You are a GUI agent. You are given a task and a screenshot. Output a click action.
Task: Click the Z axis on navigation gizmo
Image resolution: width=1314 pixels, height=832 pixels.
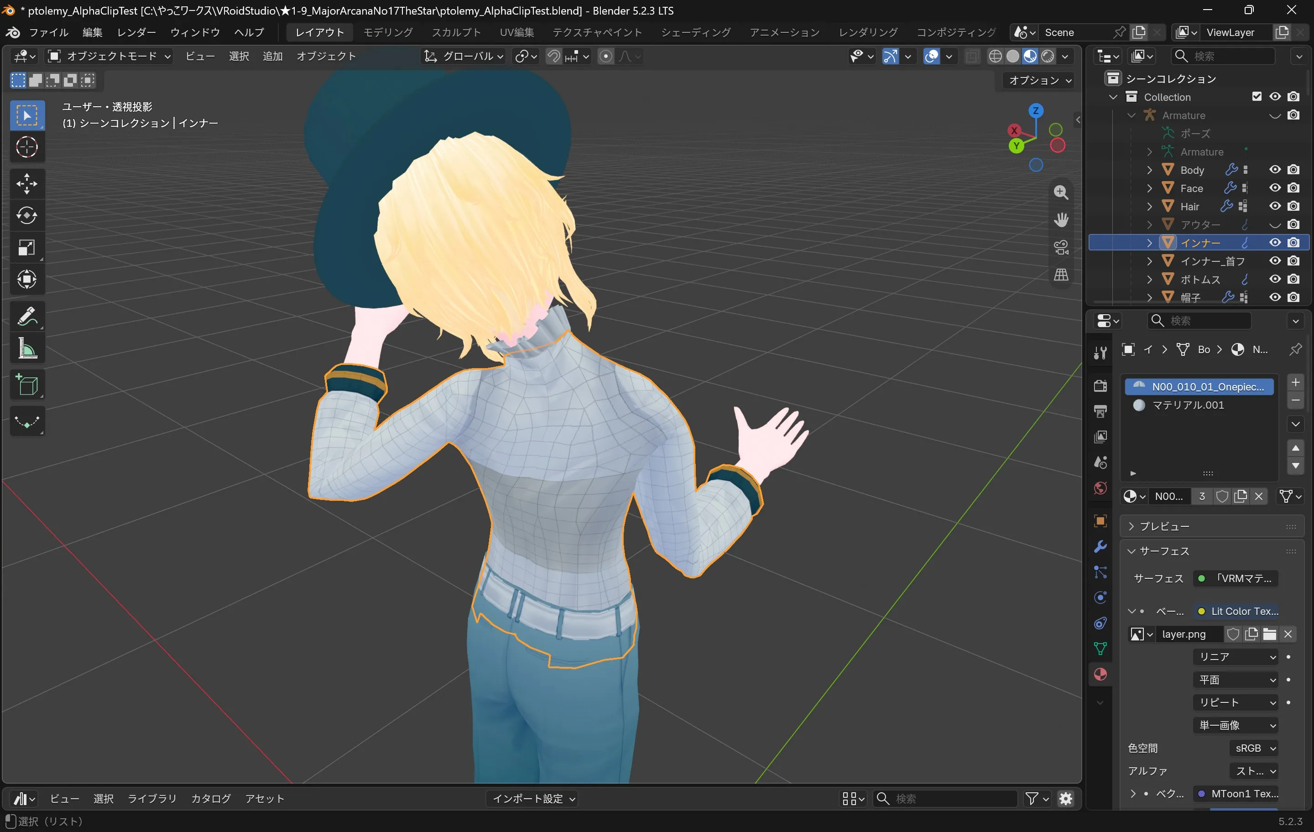(x=1035, y=111)
